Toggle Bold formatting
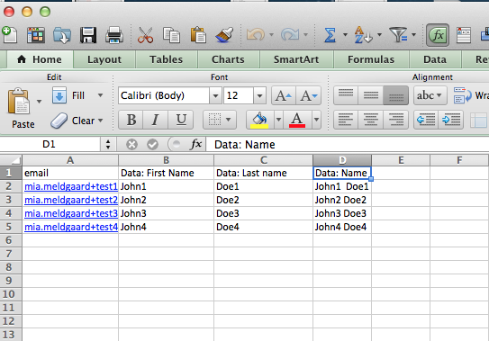 point(131,120)
